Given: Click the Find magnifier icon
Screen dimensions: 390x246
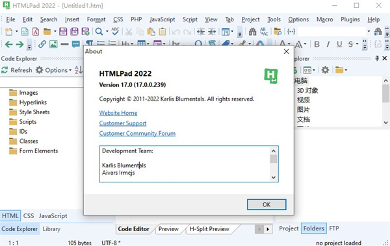Looking at the screenshot, I should [x=99, y=32].
